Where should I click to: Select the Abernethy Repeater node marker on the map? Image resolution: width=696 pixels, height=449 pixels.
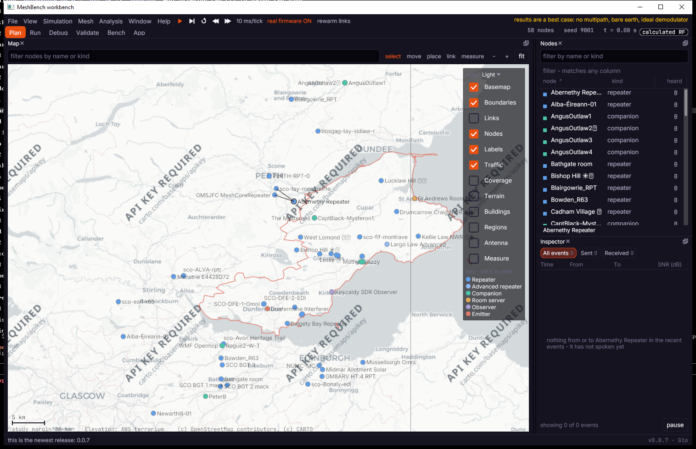(294, 201)
